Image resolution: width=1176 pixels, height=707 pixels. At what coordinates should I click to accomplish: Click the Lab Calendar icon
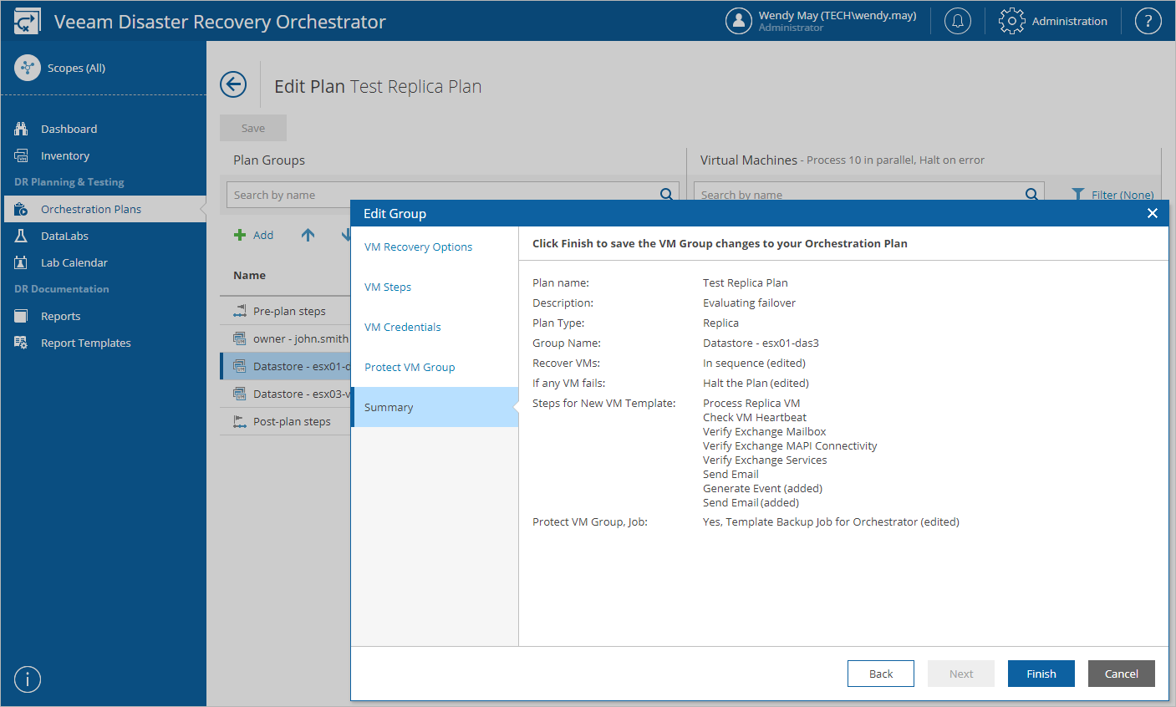click(22, 262)
